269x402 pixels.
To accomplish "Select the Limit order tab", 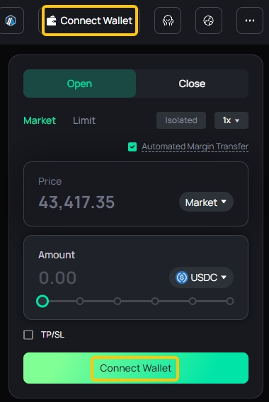I will (x=84, y=120).
